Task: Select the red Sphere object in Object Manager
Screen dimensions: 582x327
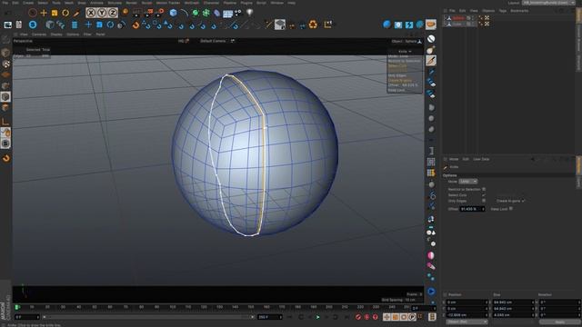Action: click(x=458, y=18)
